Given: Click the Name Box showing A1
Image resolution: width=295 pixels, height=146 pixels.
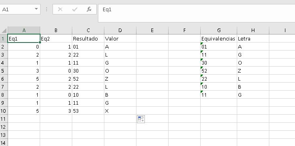Looking at the screenshot, I should [20, 9].
